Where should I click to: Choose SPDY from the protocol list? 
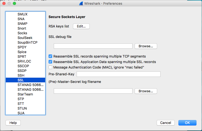pos(22,47)
